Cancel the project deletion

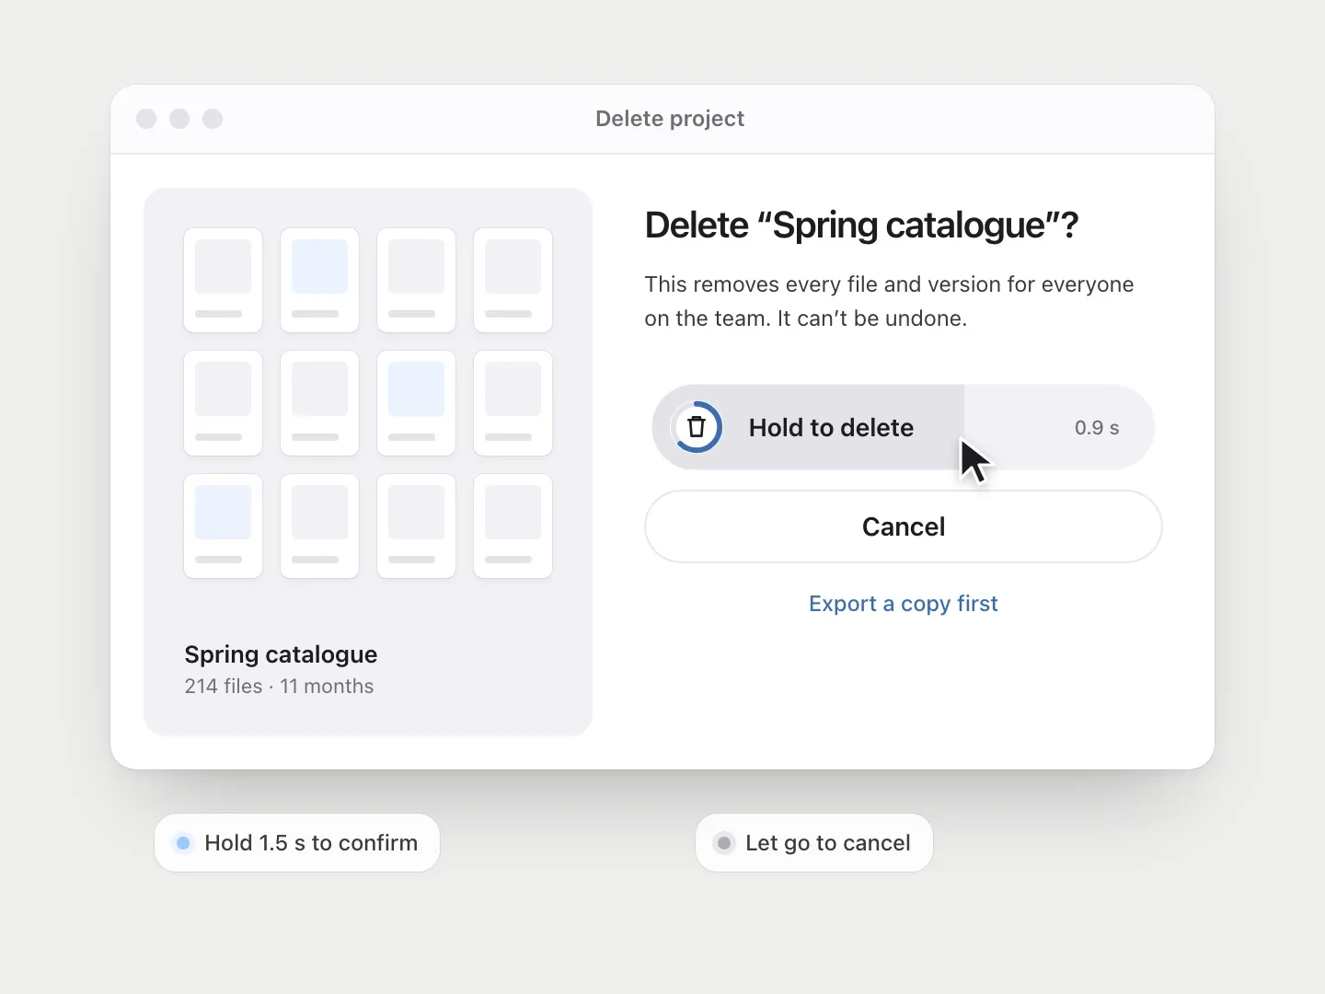[x=904, y=526]
